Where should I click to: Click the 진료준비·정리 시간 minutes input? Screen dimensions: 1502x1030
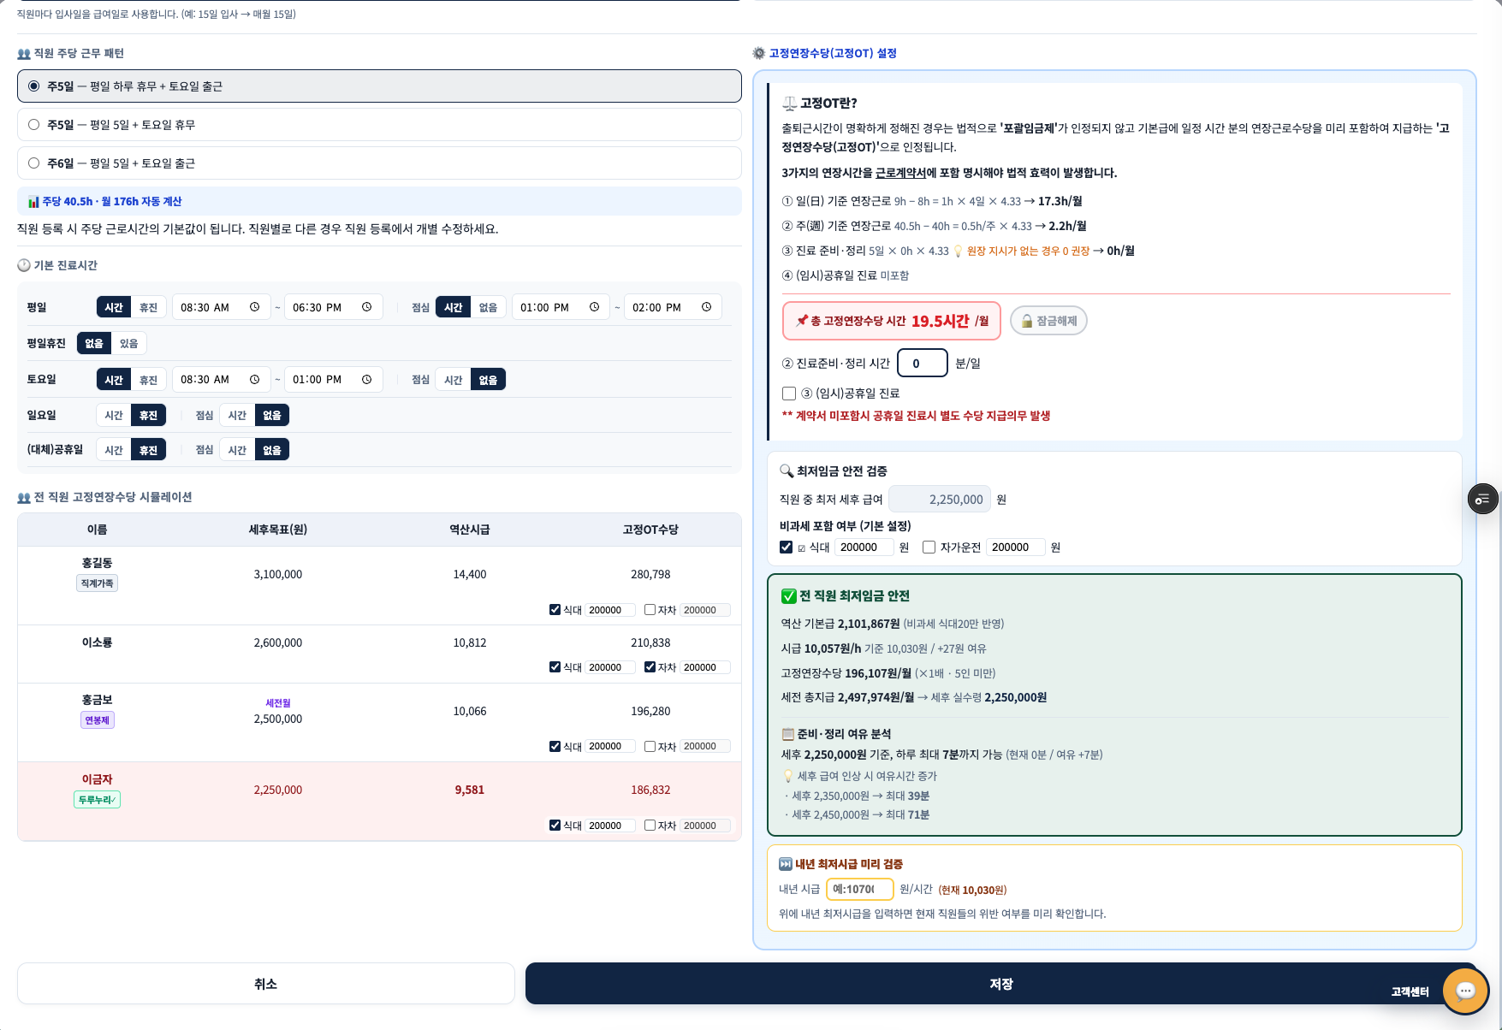[922, 363]
